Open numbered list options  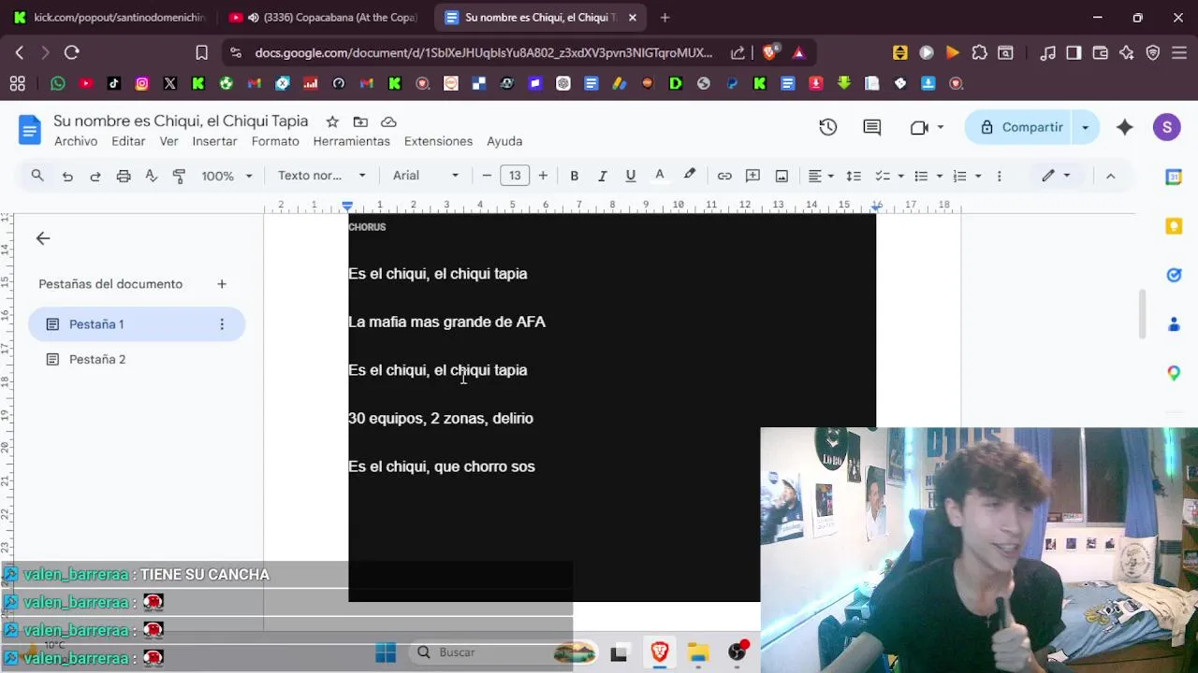966,176
